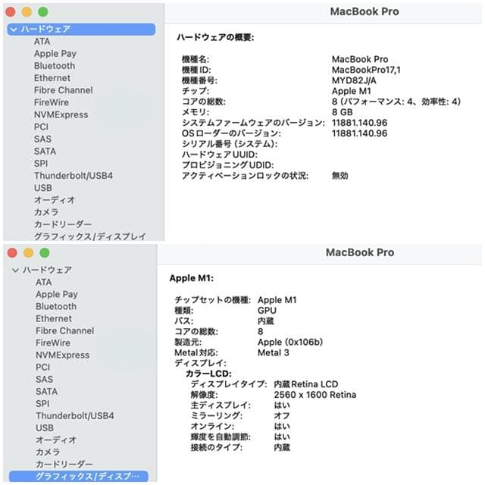
Task: Select カメラ in top window sidebar
Action: tap(46, 212)
